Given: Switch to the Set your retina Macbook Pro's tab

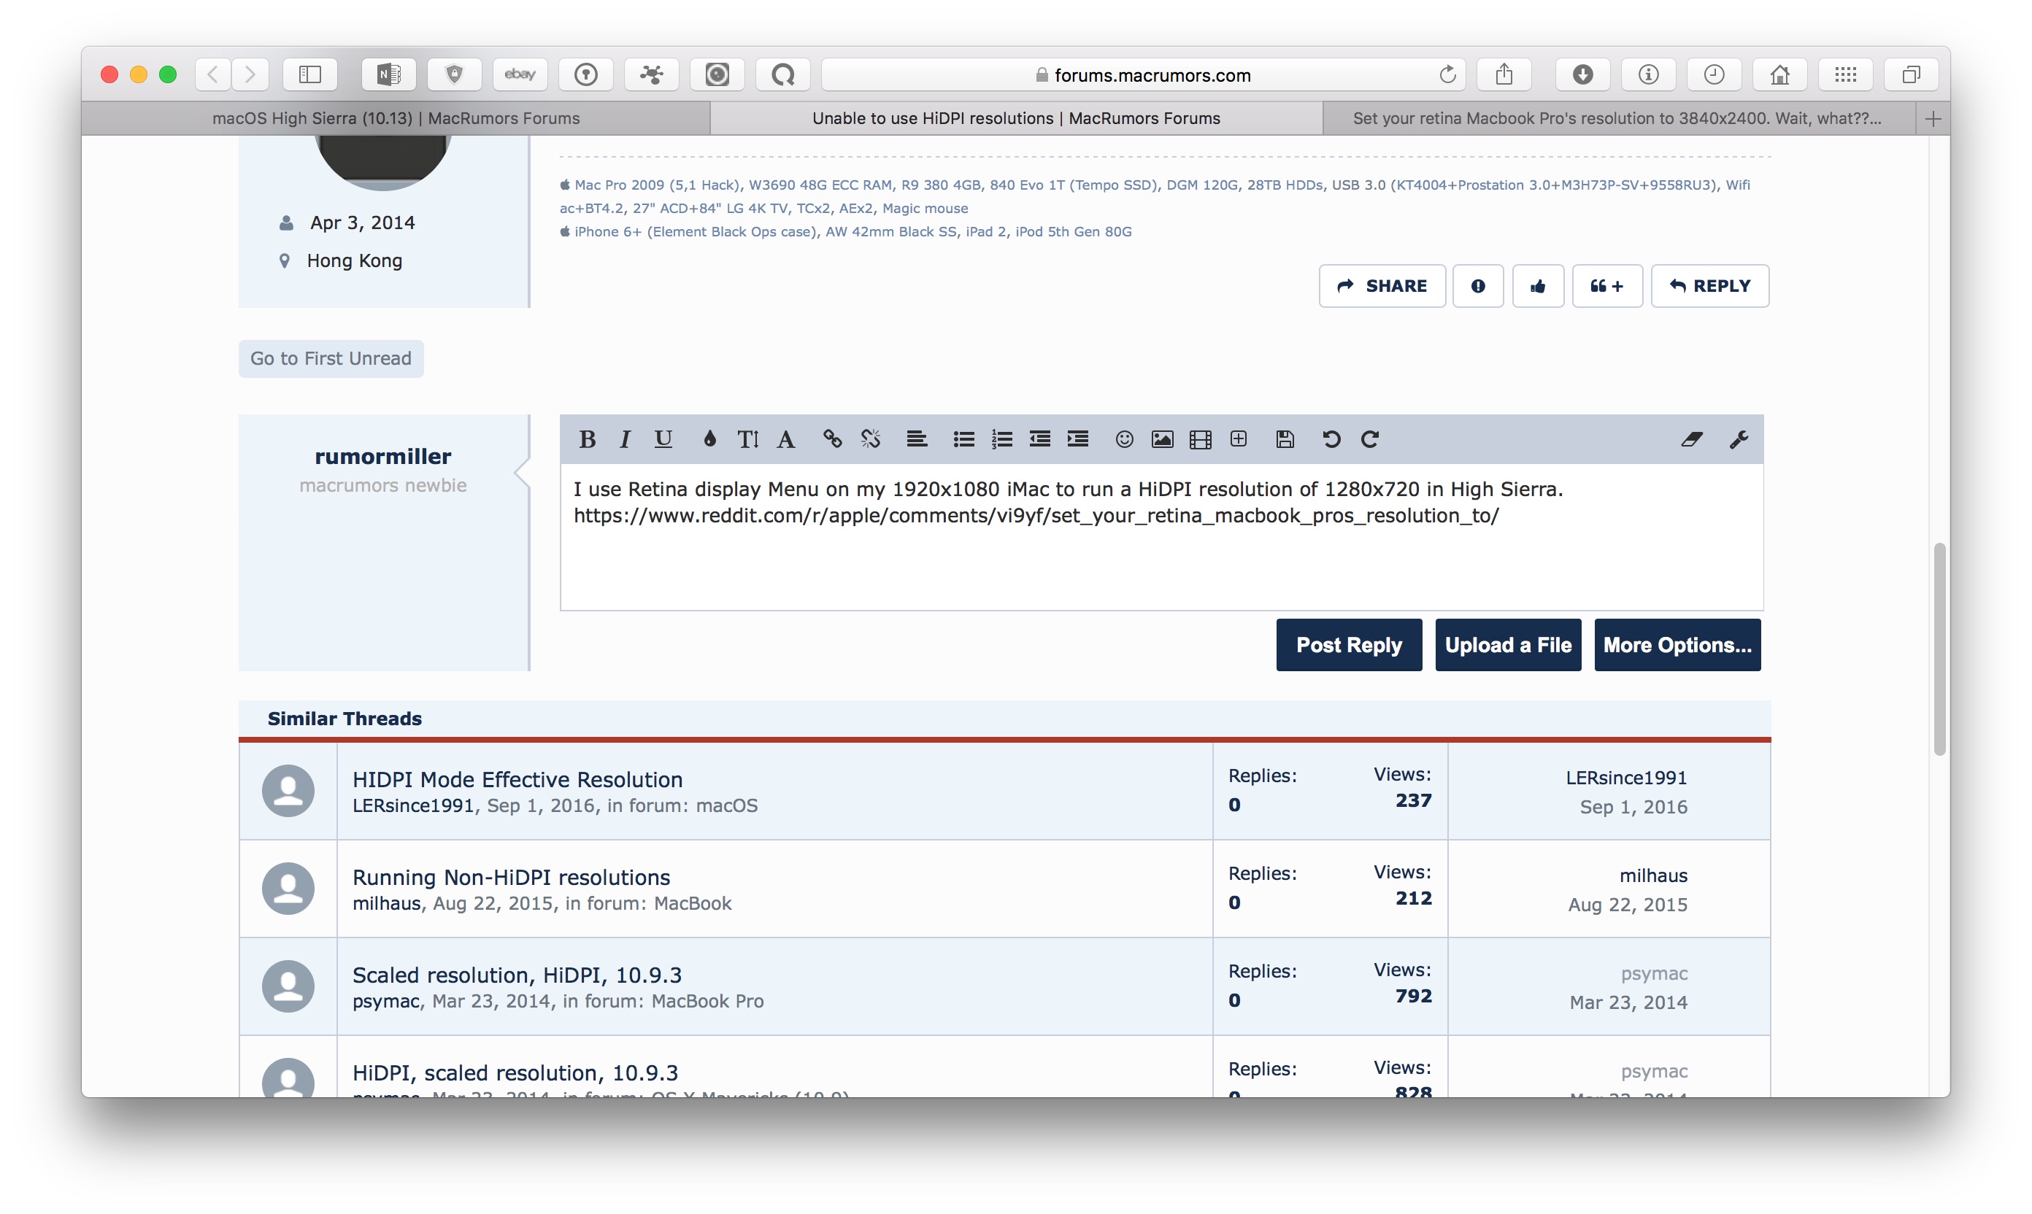Looking at the screenshot, I should [x=1618, y=117].
